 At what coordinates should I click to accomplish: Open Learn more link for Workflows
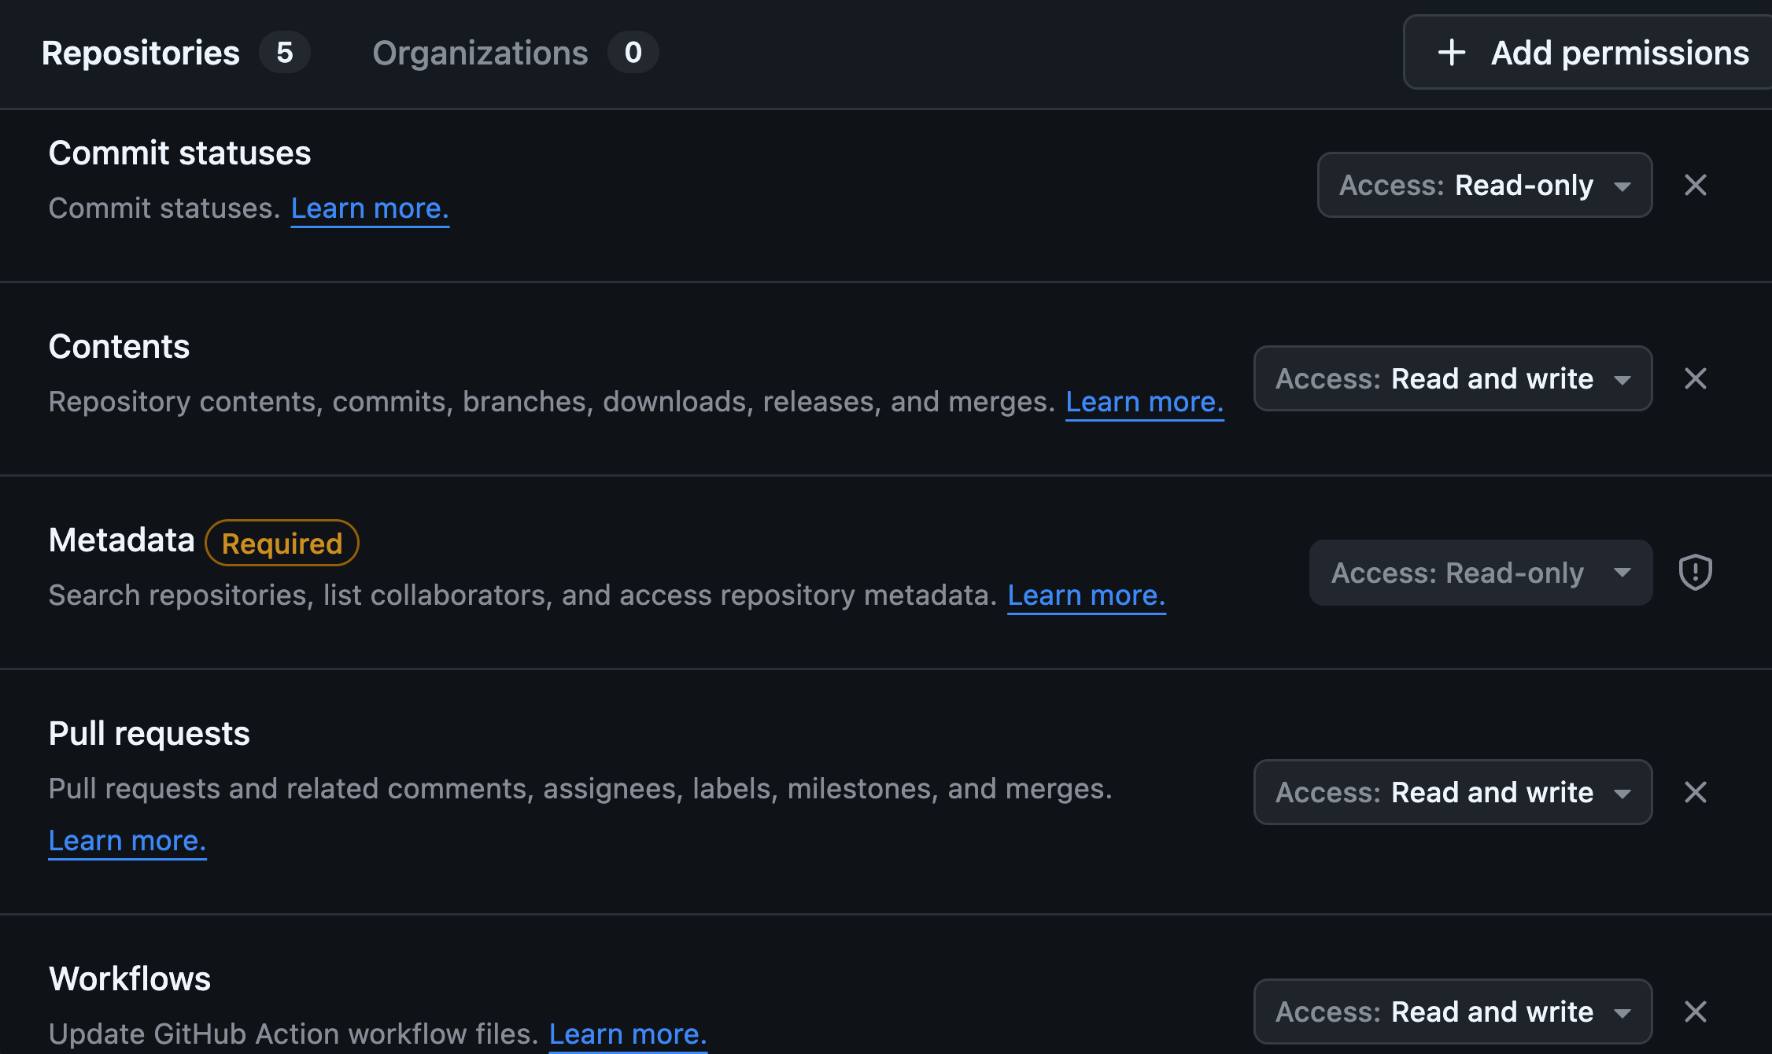[x=628, y=1034]
